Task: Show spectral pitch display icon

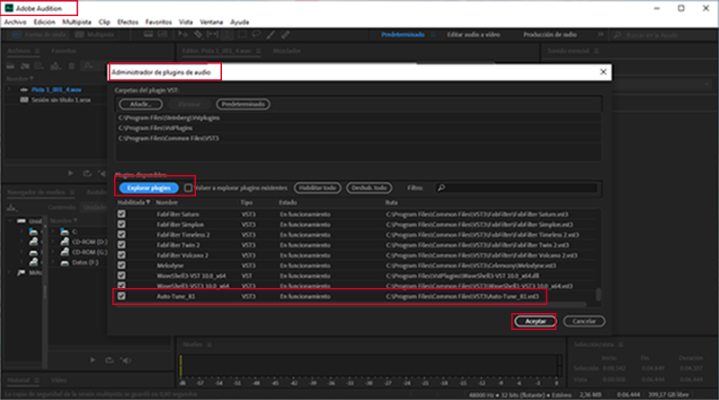Action: [x=163, y=34]
